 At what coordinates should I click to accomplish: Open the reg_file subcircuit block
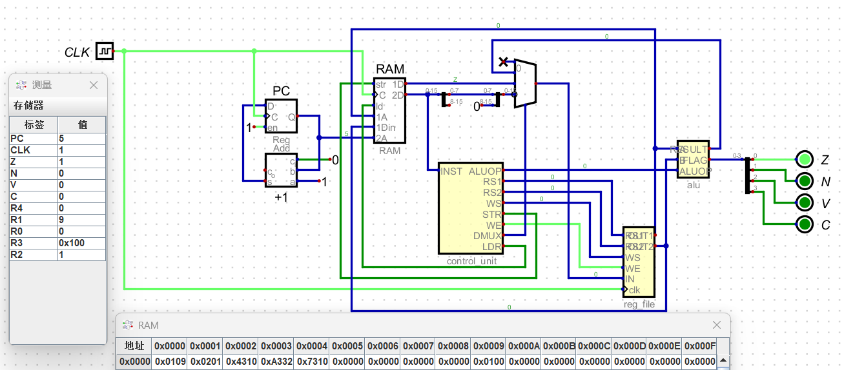639,262
